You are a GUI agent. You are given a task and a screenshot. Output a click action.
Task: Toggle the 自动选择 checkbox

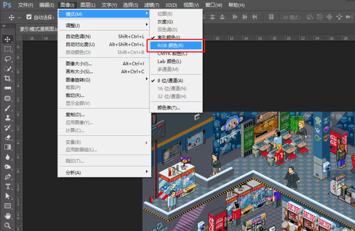tap(29, 17)
